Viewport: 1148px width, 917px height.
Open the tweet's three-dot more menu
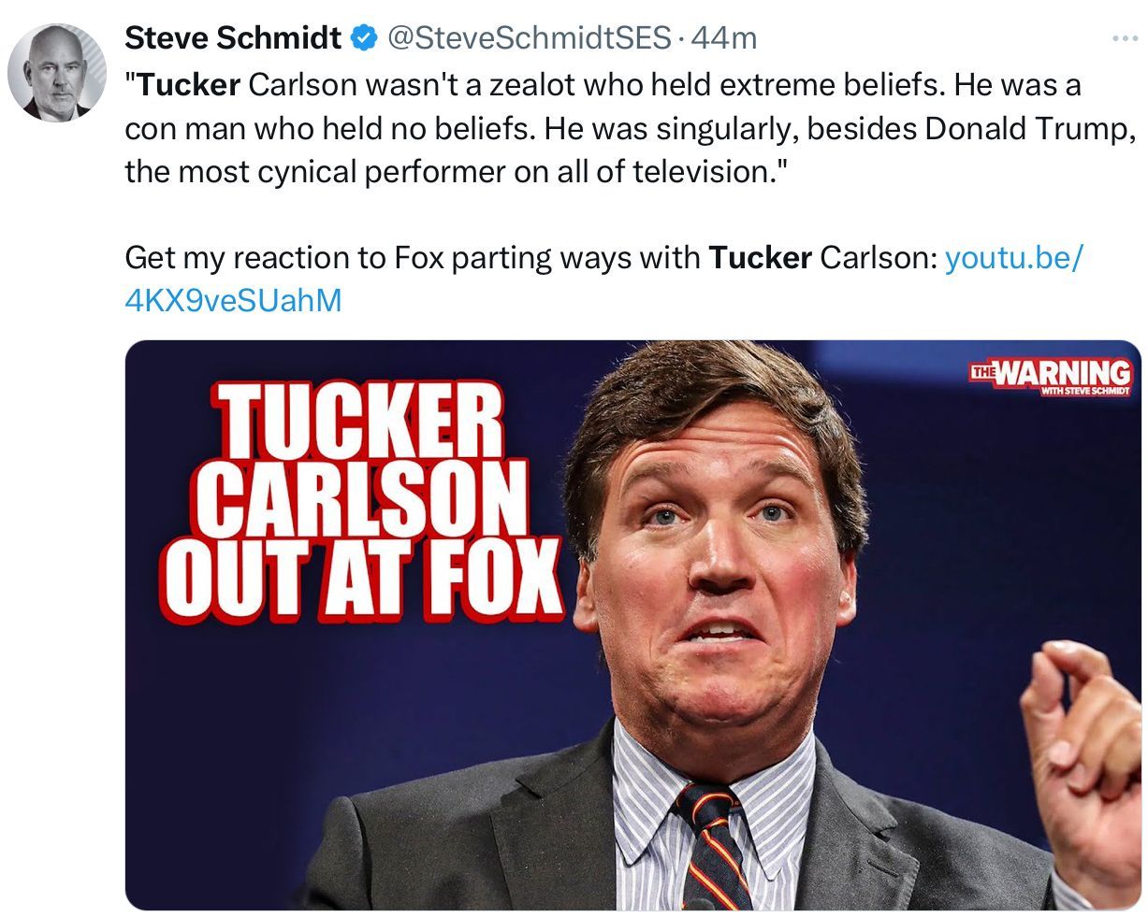point(1124,38)
